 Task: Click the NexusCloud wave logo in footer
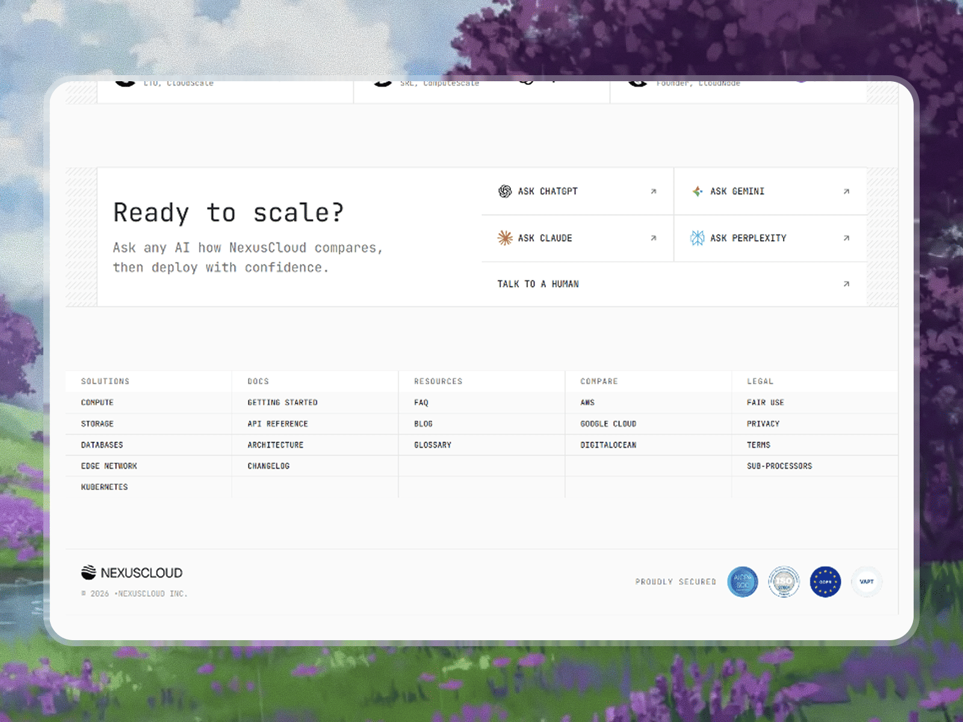[x=88, y=572]
